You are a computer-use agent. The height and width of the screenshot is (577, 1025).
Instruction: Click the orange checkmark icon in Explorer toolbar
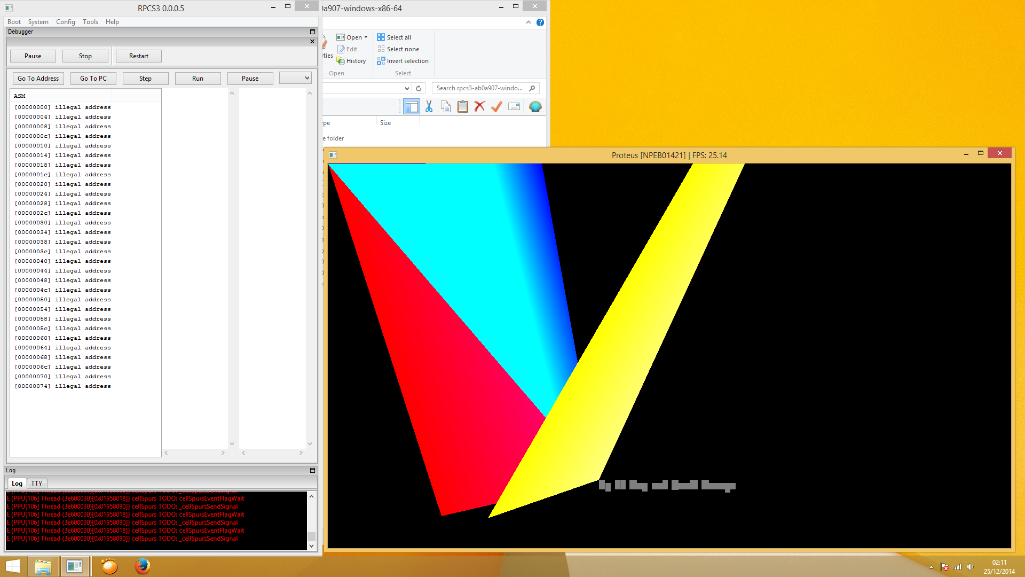(x=496, y=107)
